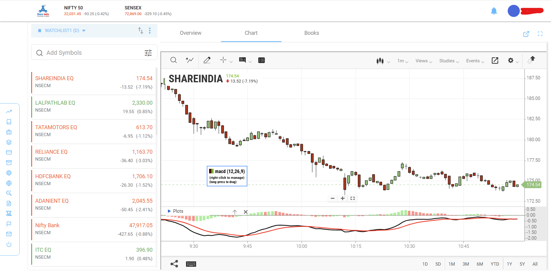This screenshot has width=551, height=272.
Task: Open the chart settings gear
Action: click(x=511, y=61)
